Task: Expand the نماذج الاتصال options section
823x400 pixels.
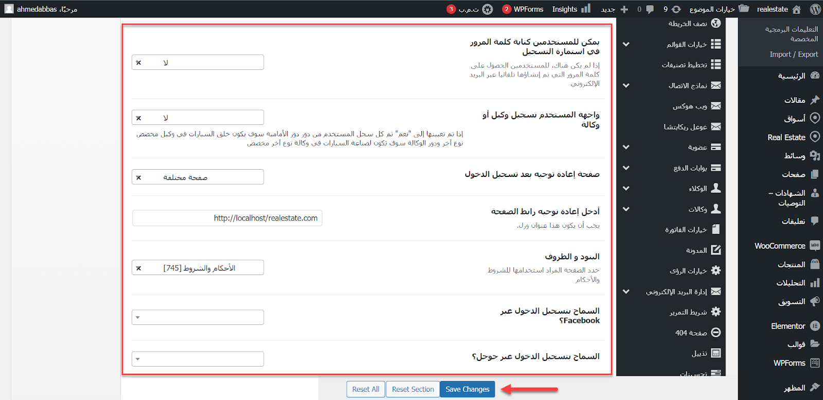Action: 626,85
